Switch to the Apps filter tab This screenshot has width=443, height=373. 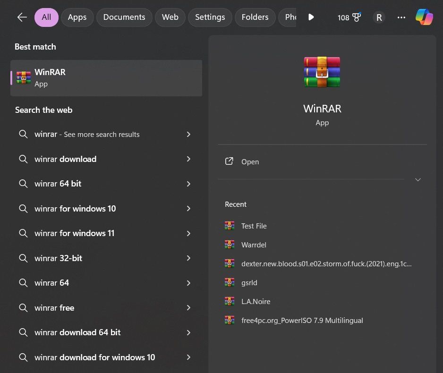pyautogui.click(x=77, y=17)
